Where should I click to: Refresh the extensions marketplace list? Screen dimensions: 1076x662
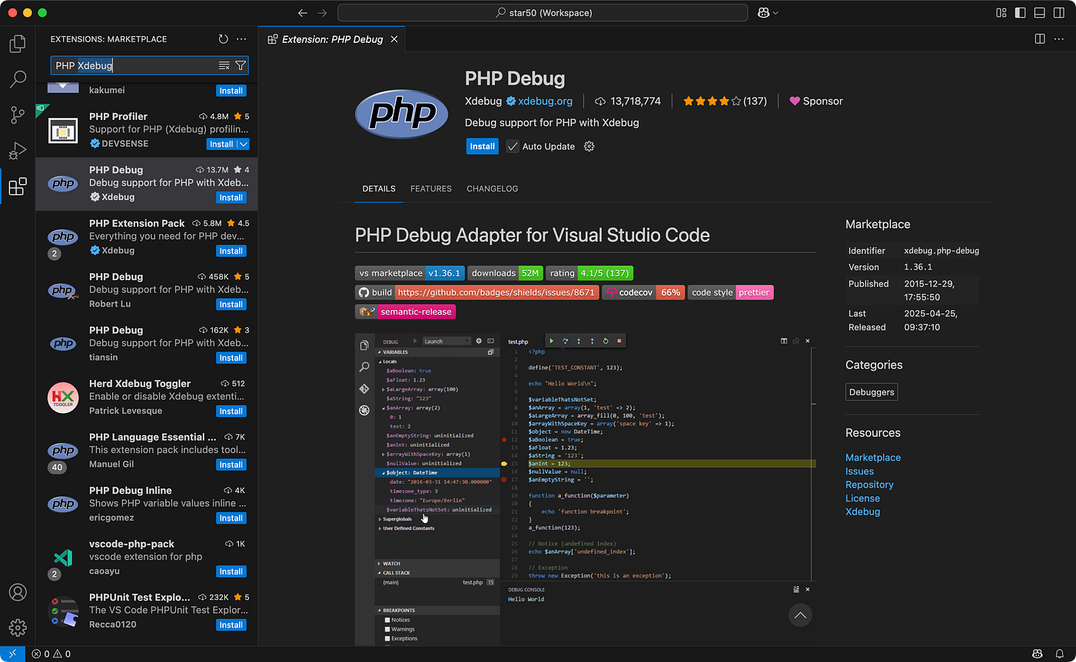pos(223,39)
